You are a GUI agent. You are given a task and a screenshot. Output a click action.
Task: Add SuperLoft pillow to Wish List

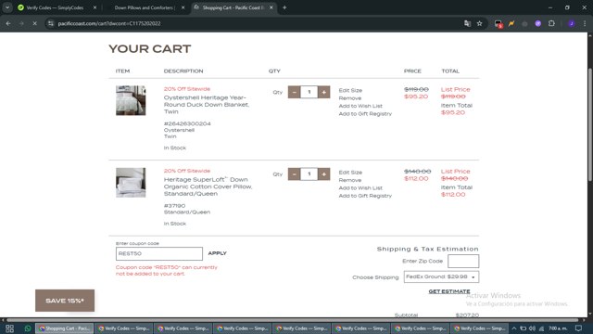[x=360, y=187]
